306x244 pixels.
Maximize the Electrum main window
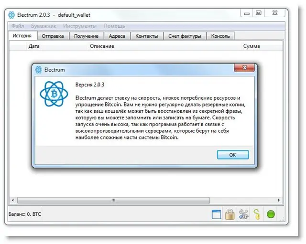(259, 13)
